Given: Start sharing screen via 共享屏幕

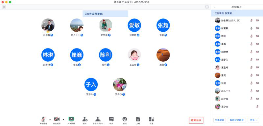Looking at the screenshot, I should (x=71, y=119).
